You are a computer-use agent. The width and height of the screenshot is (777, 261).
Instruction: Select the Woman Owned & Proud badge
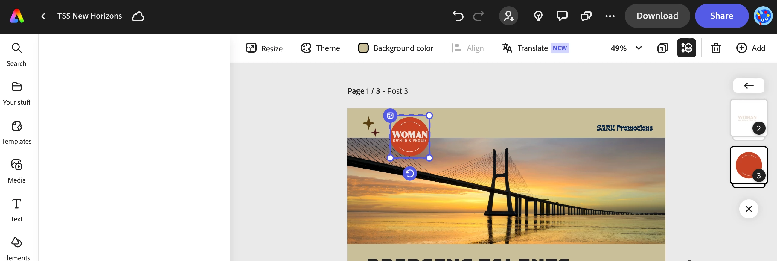[x=410, y=137]
